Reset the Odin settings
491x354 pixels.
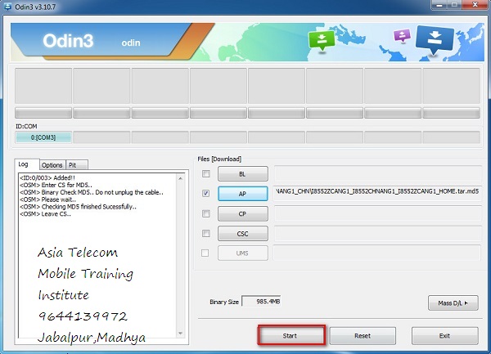(363, 336)
